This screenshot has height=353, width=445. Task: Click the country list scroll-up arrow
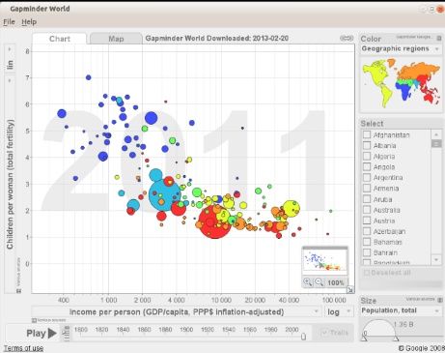(436, 134)
